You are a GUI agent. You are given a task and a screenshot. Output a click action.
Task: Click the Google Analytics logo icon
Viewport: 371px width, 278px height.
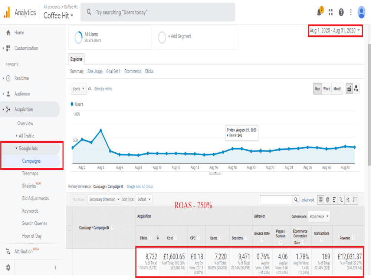pyautogui.click(x=7, y=12)
